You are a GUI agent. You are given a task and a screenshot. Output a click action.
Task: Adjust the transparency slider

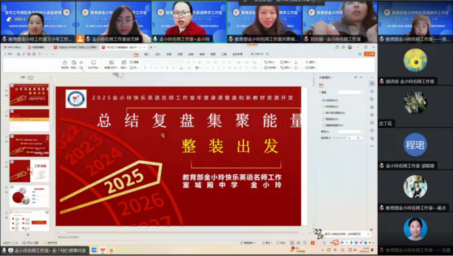point(339,138)
